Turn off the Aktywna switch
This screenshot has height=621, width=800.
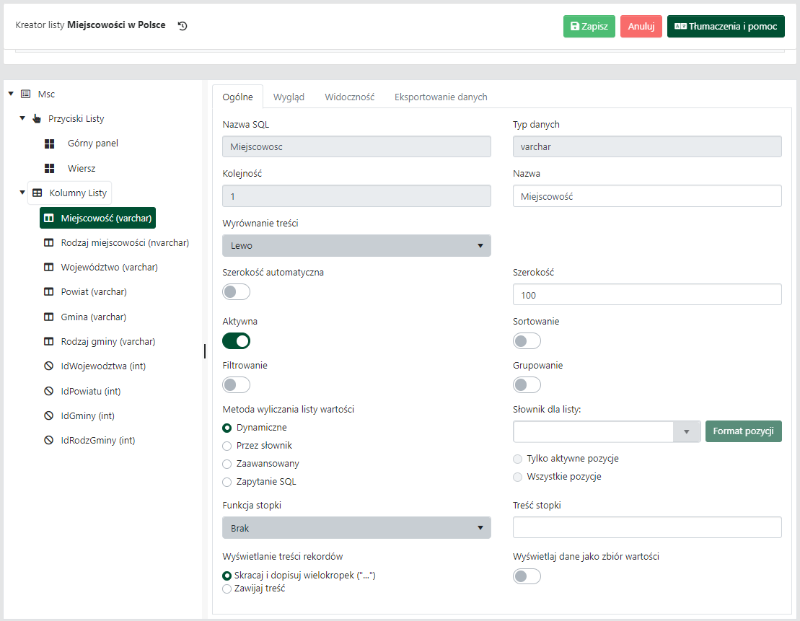[x=237, y=340]
